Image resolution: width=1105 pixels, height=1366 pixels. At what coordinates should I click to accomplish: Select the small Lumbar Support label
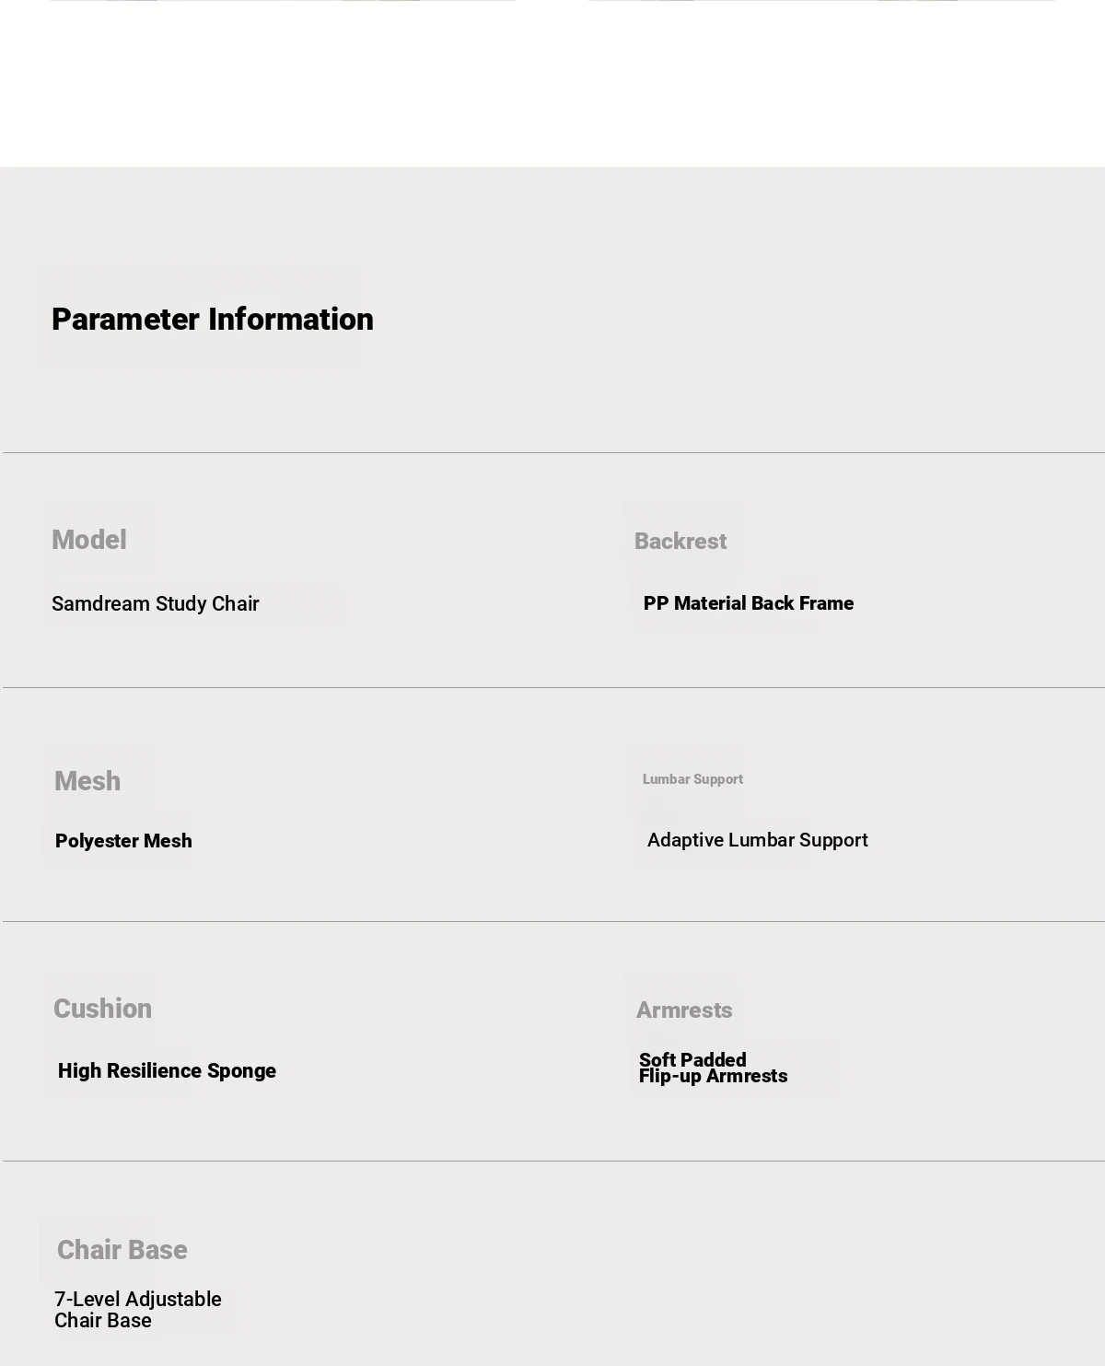tap(692, 779)
